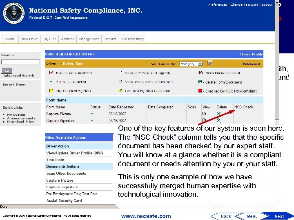294x220 pixels.
Task: Click the Form is completed legend checkmark
Action: pos(51,81)
